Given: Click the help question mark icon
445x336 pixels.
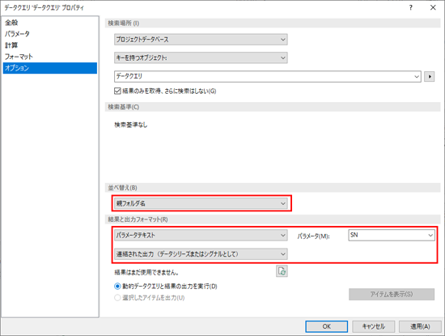Looking at the screenshot, I should [x=411, y=7].
